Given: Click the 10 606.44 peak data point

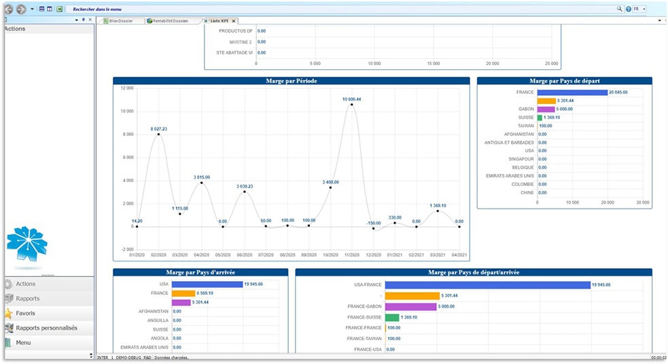Looking at the screenshot, I should click(x=351, y=105).
